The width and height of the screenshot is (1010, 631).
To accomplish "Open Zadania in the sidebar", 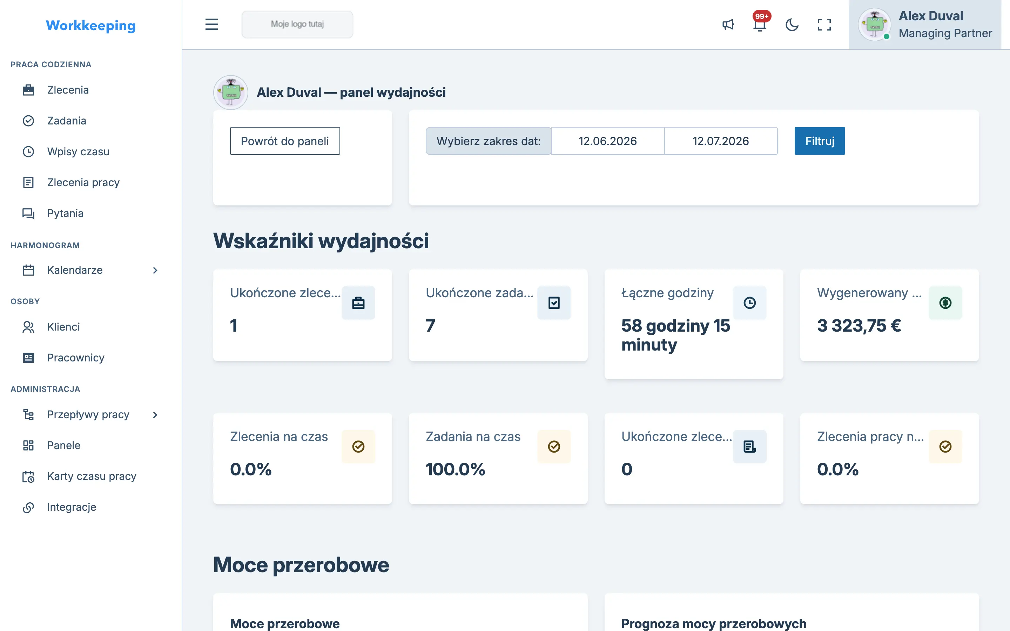I will tap(66, 121).
